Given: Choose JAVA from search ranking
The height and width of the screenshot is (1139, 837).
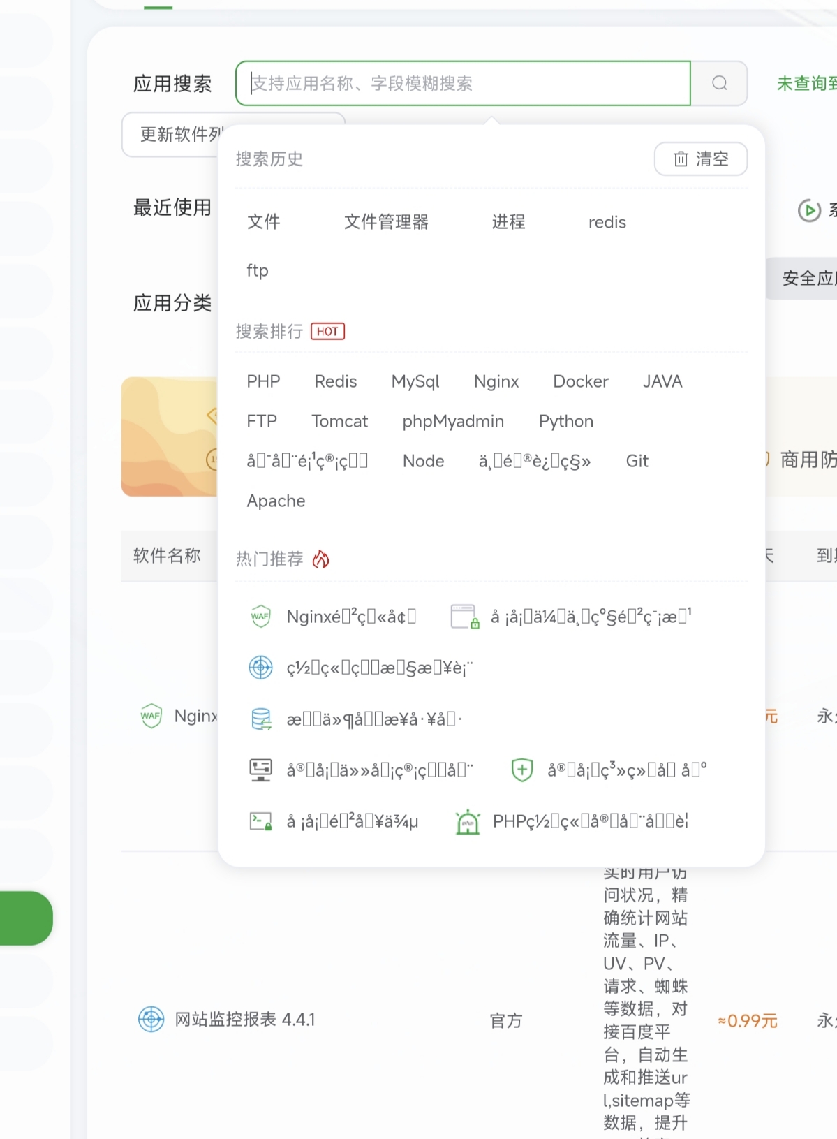Looking at the screenshot, I should coord(662,381).
